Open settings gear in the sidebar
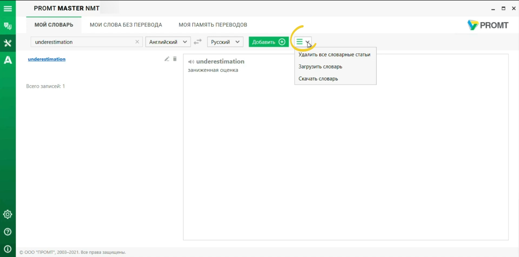The height and width of the screenshot is (257, 519). (8, 214)
